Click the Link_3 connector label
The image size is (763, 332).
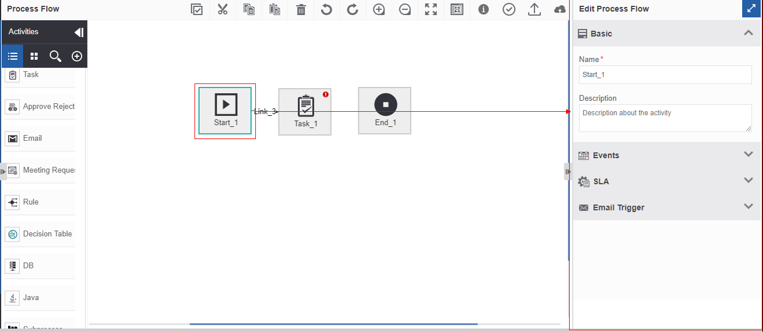(x=265, y=111)
